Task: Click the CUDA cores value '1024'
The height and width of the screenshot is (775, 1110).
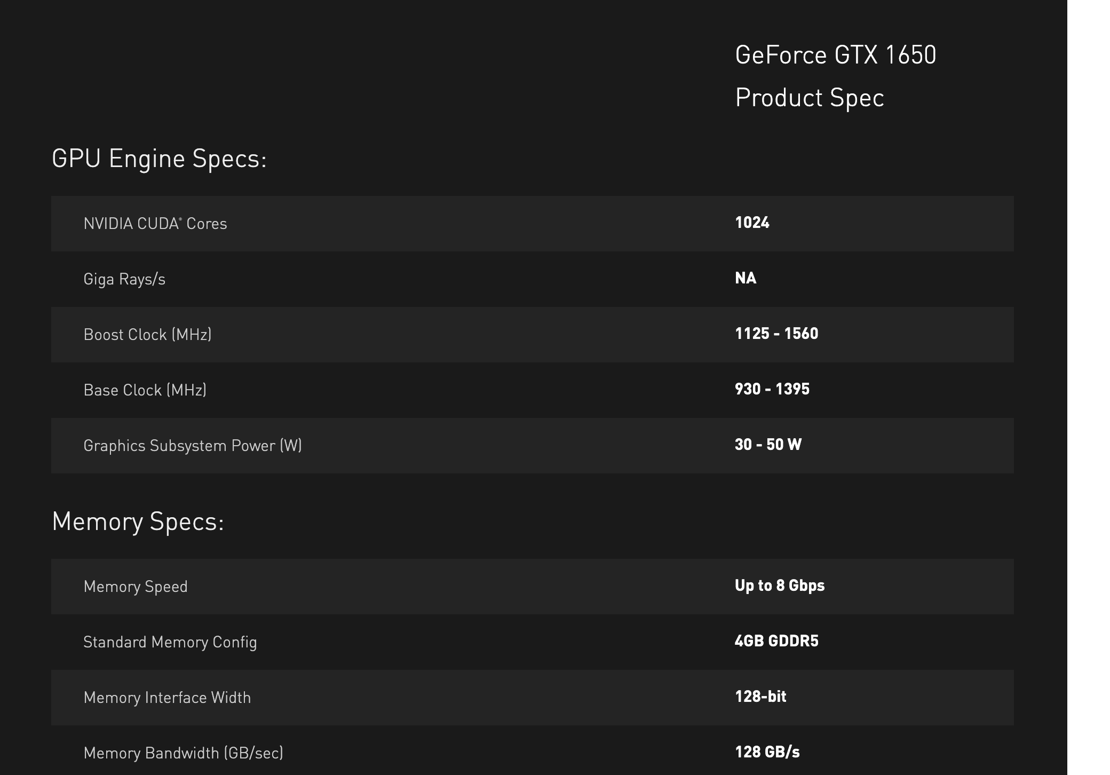Action: coord(752,223)
